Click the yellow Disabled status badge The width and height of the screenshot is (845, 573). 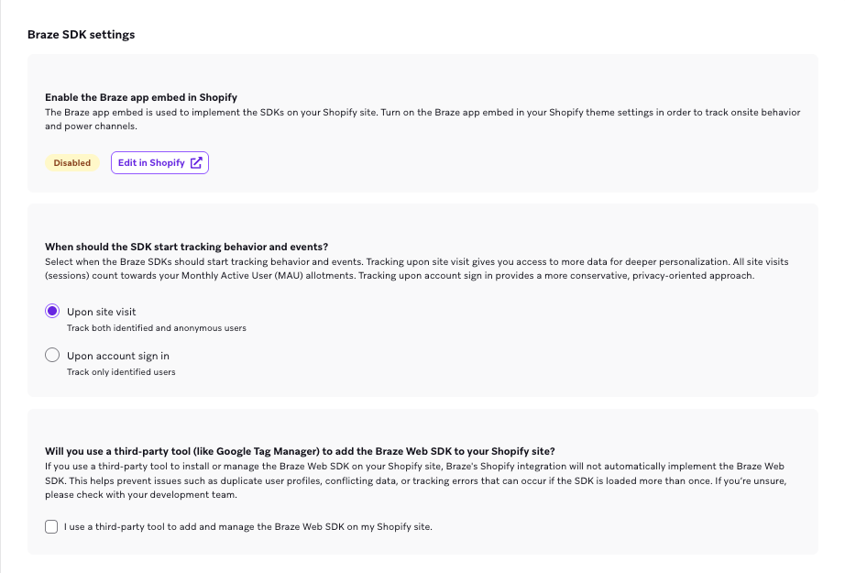click(71, 162)
